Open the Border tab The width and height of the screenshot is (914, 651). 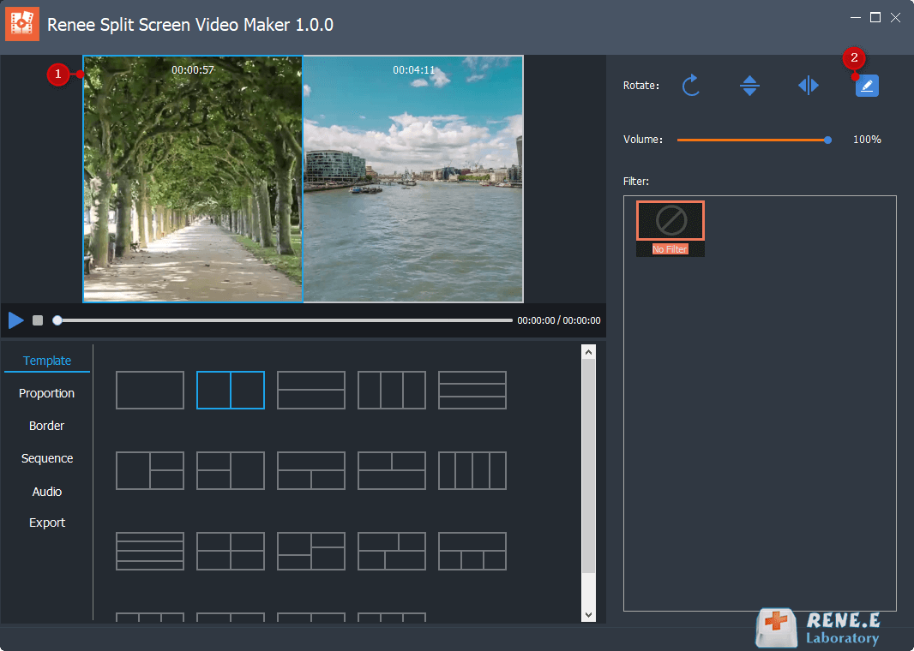click(46, 426)
